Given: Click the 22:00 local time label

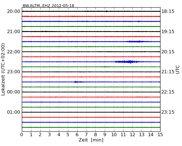Looking at the screenshot, I should [14, 52].
